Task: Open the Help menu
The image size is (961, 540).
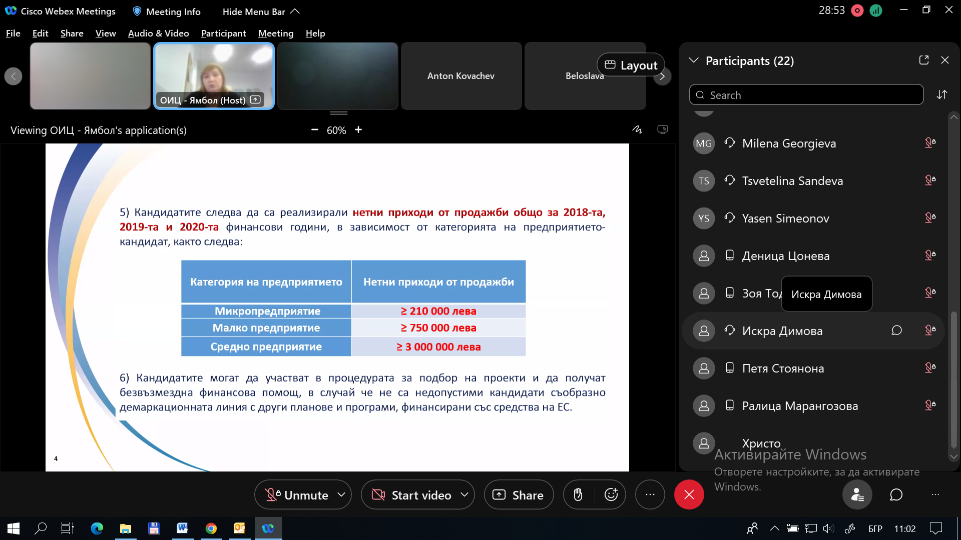Action: (x=315, y=33)
